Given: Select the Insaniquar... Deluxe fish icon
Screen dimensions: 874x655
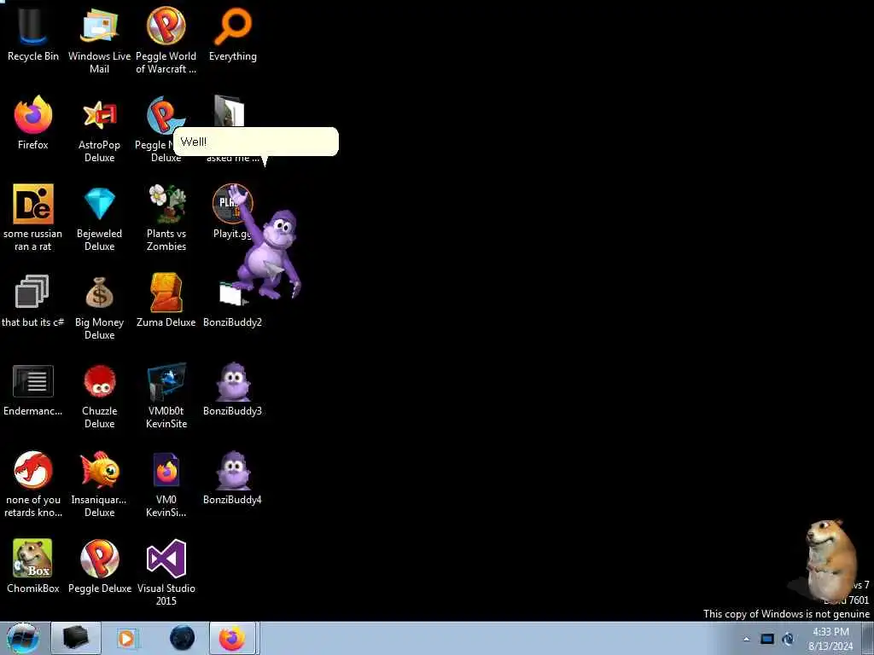Looking at the screenshot, I should 99,484.
